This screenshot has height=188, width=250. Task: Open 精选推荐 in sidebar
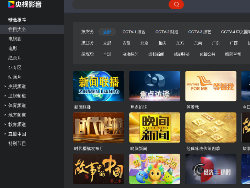[x=17, y=20]
